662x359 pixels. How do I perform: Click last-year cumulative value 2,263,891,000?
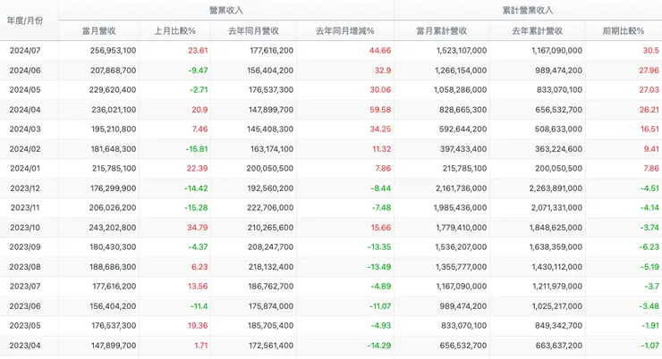click(x=556, y=188)
